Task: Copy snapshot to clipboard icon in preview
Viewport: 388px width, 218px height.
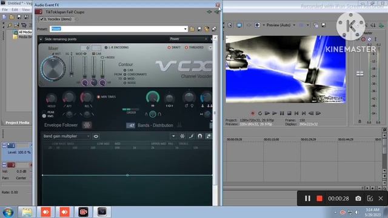Action: (x=316, y=25)
